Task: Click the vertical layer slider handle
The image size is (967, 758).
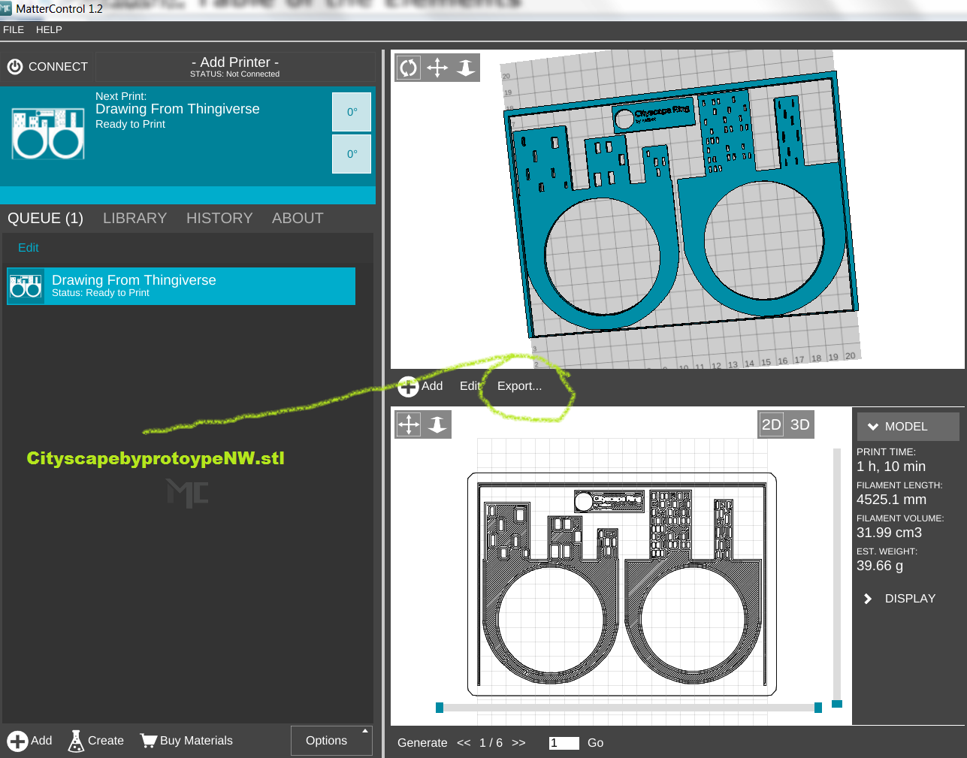Action: click(837, 704)
